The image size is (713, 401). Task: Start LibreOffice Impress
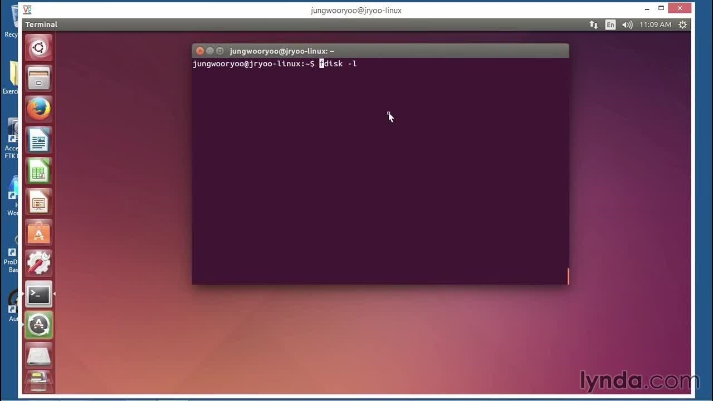click(38, 202)
